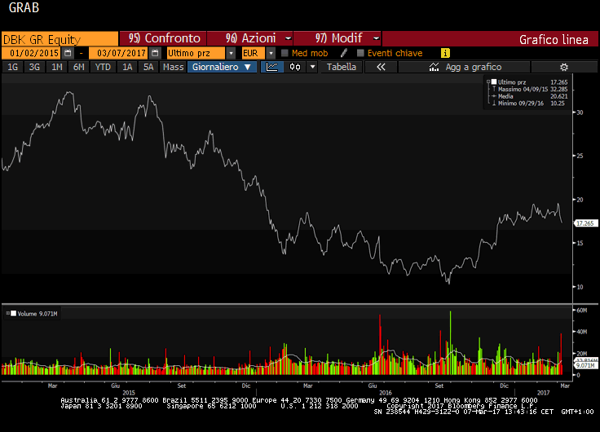Click the start date field 01/02/2015

tap(33, 53)
